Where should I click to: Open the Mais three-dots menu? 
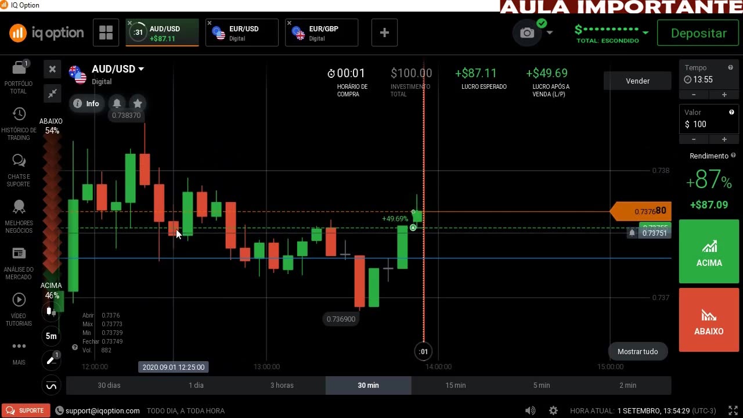(x=19, y=353)
